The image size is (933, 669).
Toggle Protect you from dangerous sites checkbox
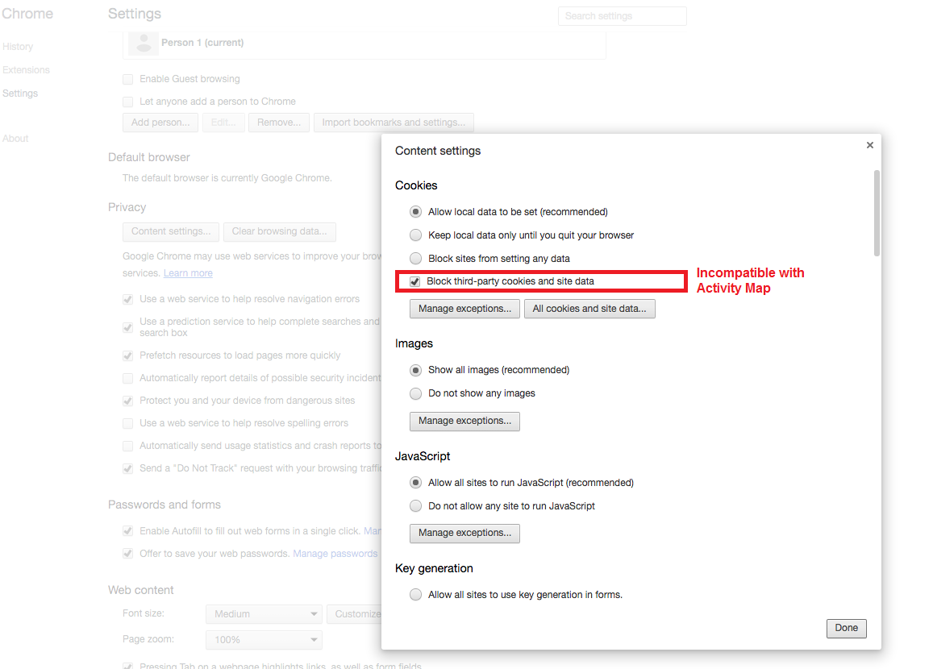click(x=128, y=401)
